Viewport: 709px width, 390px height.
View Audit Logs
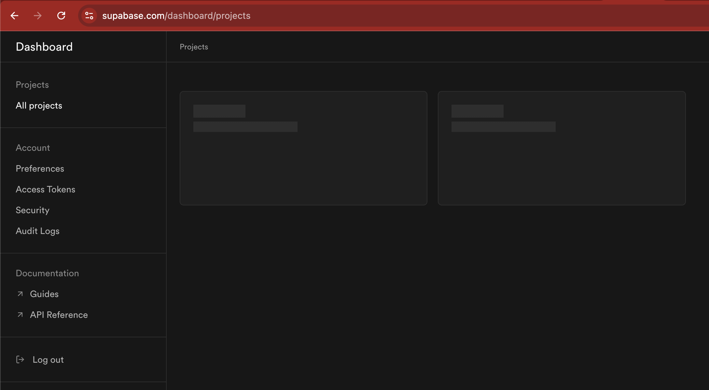click(x=37, y=231)
